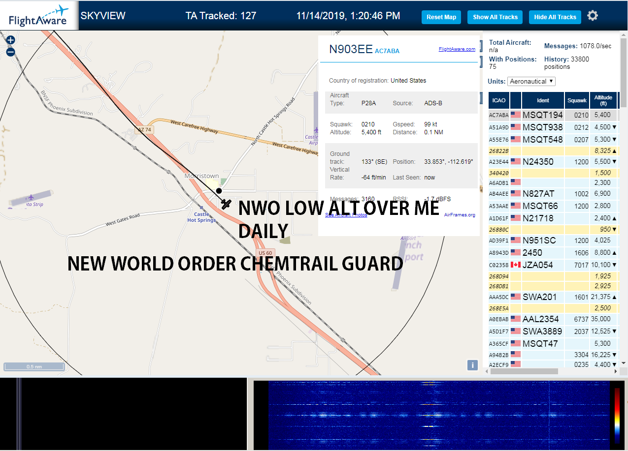Open the AirFrames.org link
Image resolution: width=628 pixels, height=451 pixels.
(460, 215)
